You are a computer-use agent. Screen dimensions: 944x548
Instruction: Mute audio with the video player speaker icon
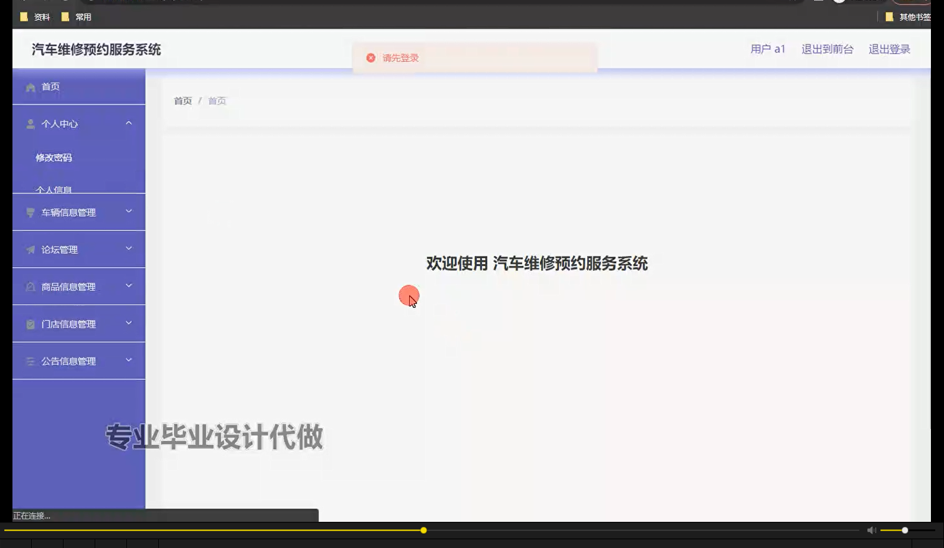coord(871,530)
